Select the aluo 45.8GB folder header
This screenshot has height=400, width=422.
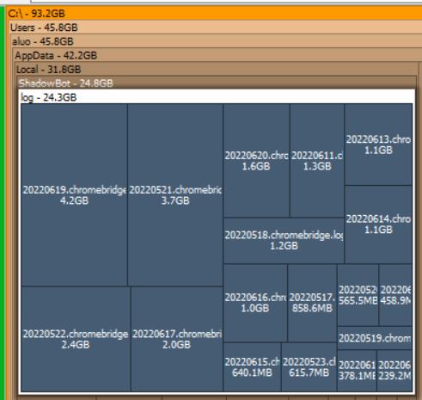click(x=217, y=41)
